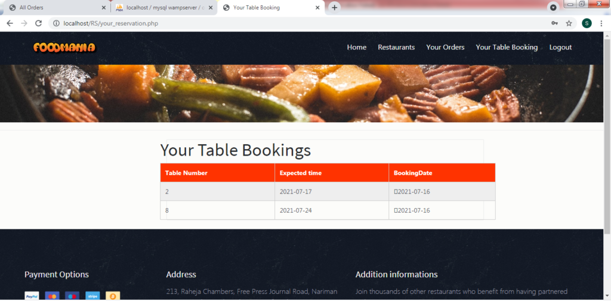Open the Restaurants nav link
The image size is (611, 301).
click(396, 47)
